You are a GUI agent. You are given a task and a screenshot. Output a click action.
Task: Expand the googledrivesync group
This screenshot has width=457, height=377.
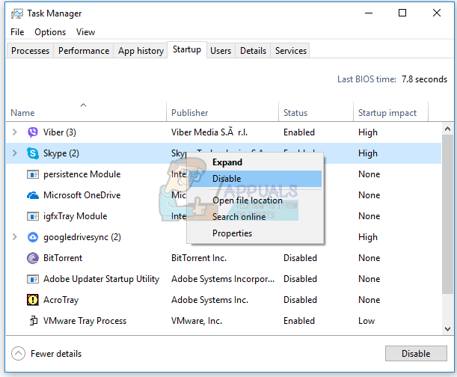click(14, 237)
